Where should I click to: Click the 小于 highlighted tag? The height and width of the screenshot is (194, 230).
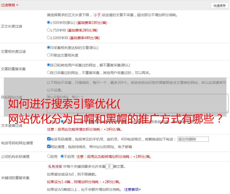click(x=97, y=15)
